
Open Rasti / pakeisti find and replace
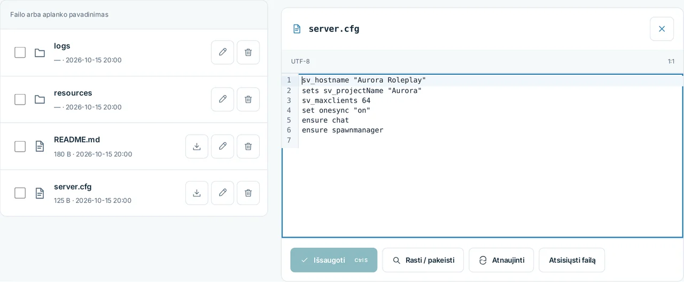coord(423,260)
